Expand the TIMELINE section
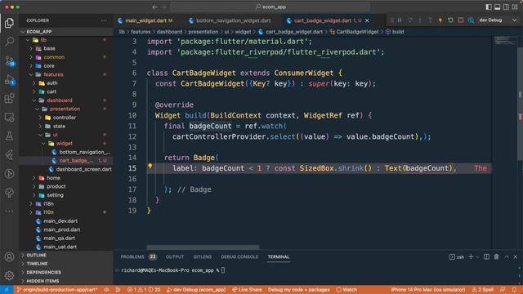523x294 pixels. (66, 264)
